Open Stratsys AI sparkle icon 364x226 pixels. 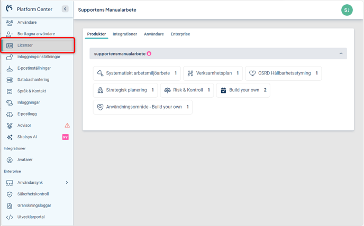10,137
